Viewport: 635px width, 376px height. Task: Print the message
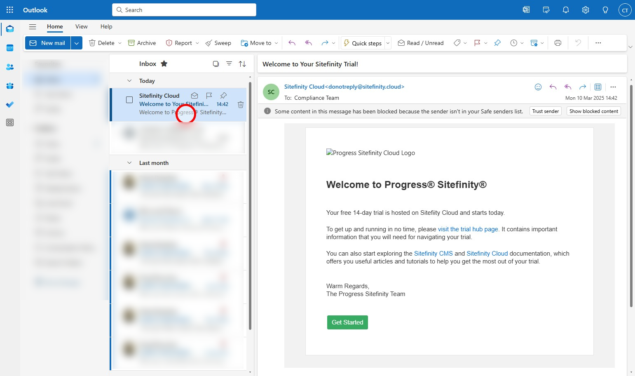click(x=558, y=43)
